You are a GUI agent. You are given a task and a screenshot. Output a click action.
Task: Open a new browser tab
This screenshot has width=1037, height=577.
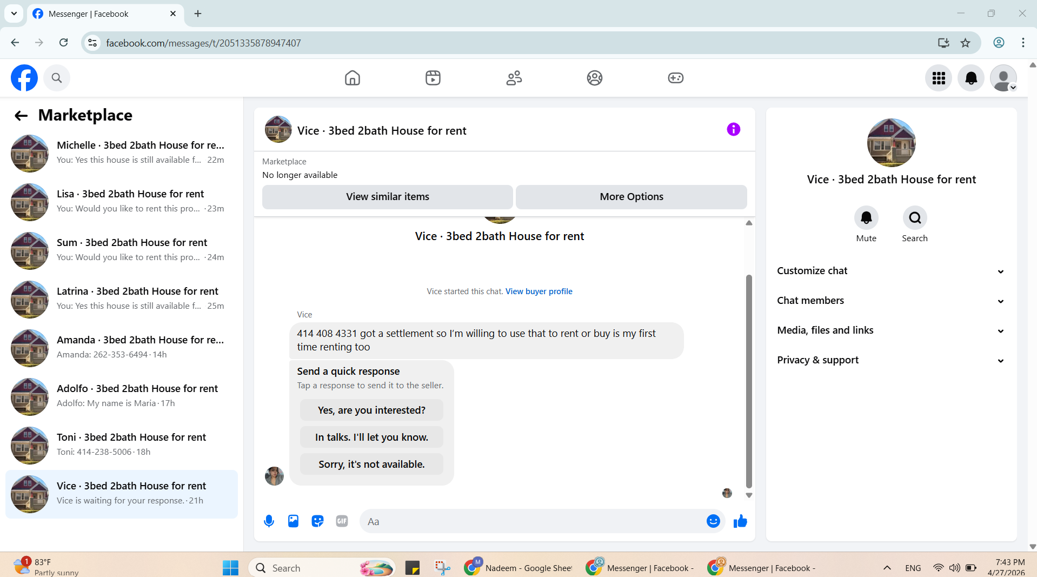(x=198, y=14)
